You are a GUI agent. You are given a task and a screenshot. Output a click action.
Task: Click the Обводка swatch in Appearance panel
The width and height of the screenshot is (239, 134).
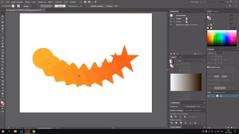[187, 19]
